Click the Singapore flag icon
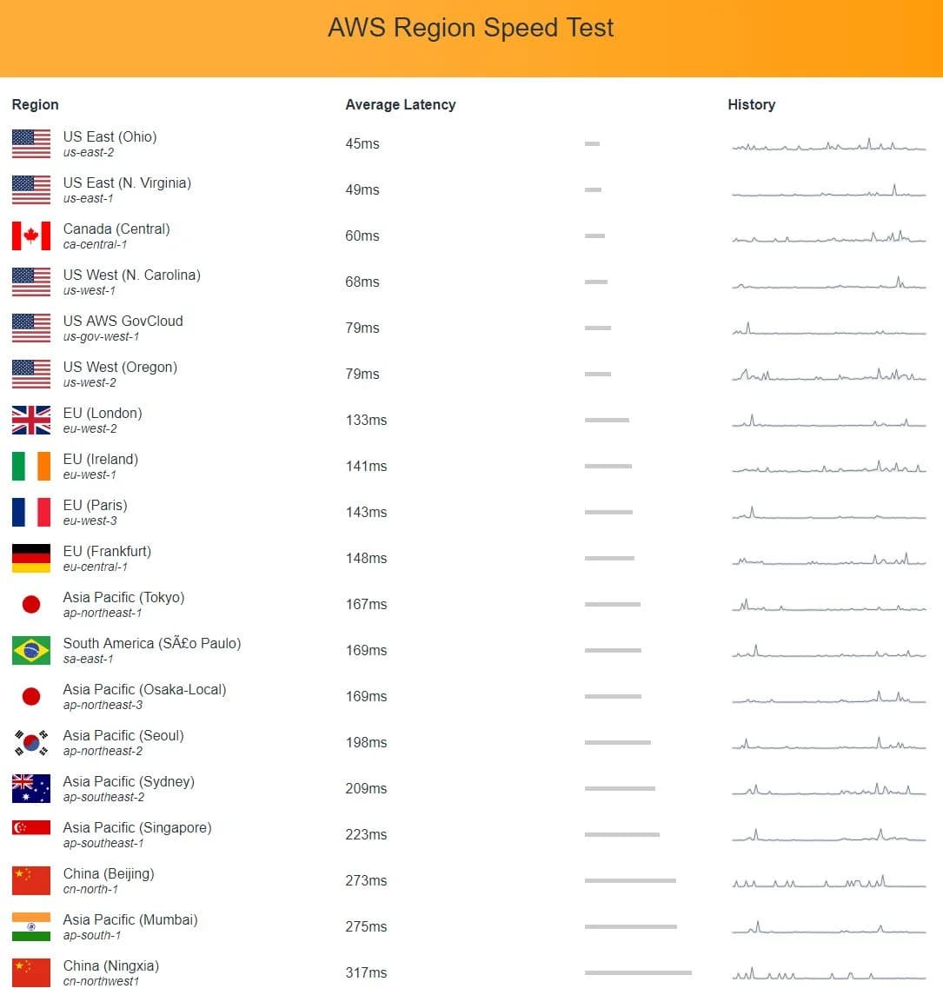 (x=31, y=827)
